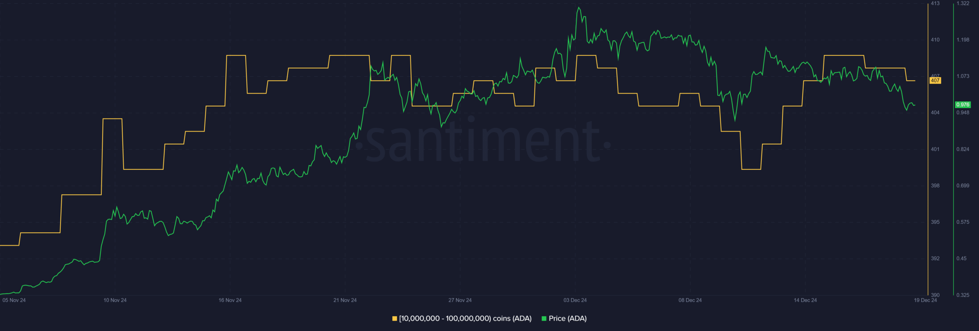Click the 14 Dec 24 axis date
This screenshot has height=331, width=979.
(805, 300)
